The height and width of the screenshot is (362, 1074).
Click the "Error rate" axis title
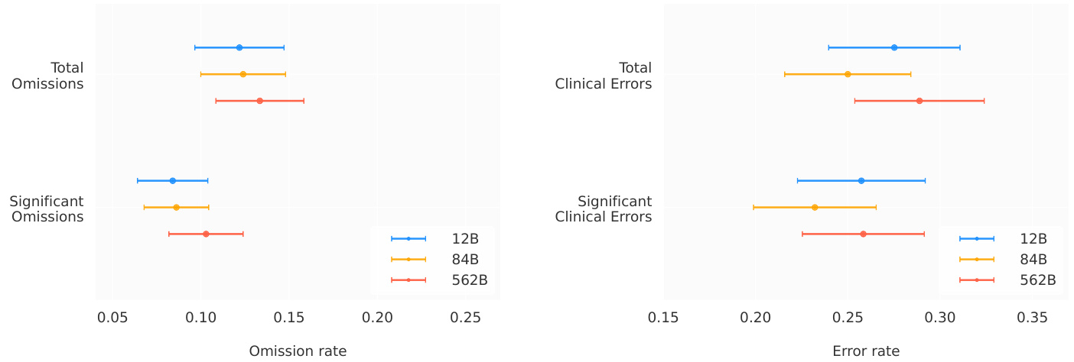click(866, 351)
